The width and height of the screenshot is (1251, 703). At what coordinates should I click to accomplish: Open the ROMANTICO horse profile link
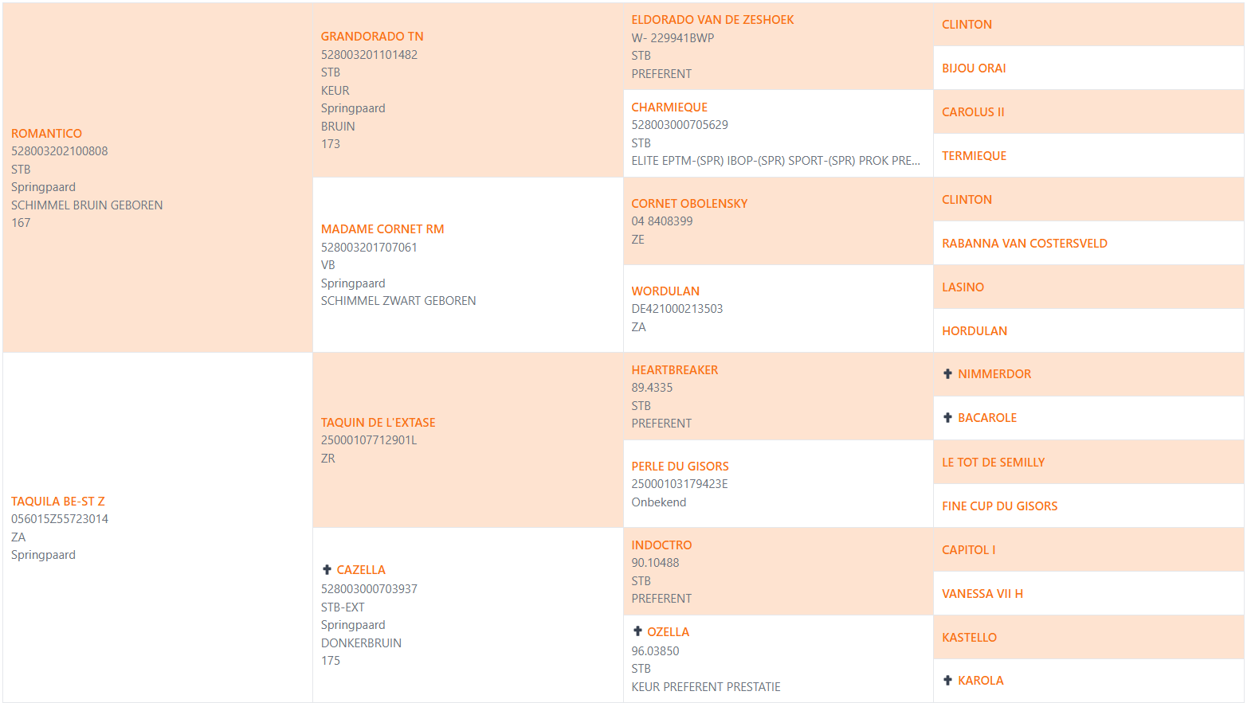(46, 133)
